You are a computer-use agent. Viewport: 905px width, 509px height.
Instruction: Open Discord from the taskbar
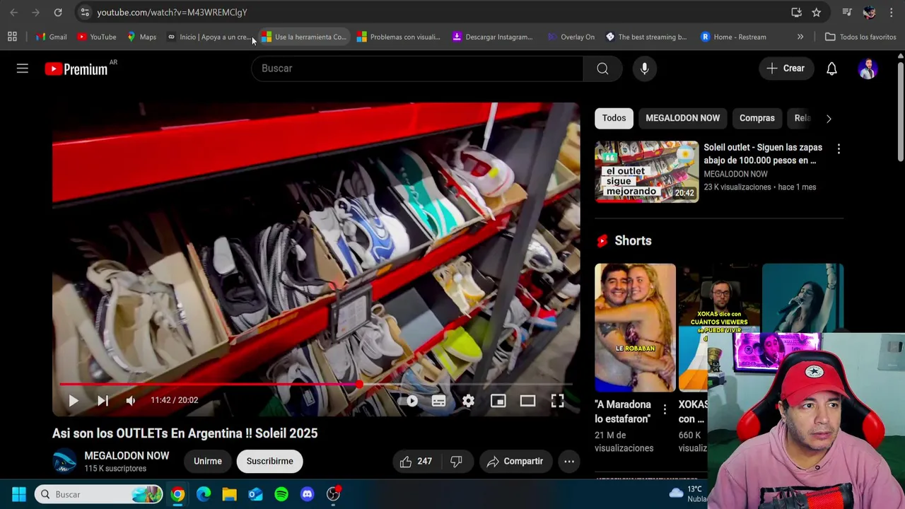307,494
